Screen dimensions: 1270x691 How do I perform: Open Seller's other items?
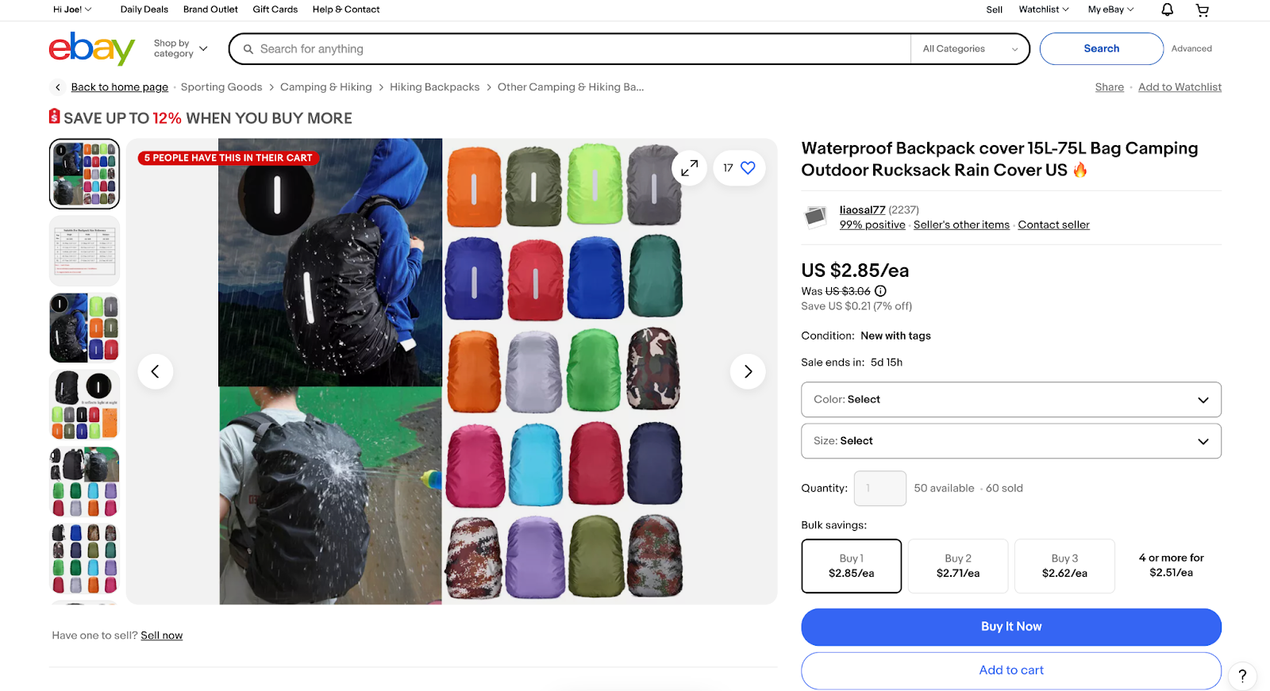point(961,225)
